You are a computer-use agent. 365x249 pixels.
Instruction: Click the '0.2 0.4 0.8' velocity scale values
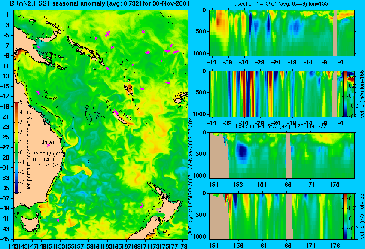click(x=46, y=160)
